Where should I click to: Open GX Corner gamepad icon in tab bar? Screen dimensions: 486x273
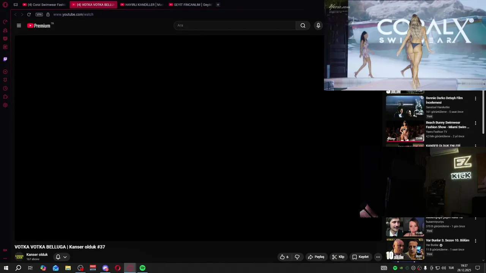[16, 5]
